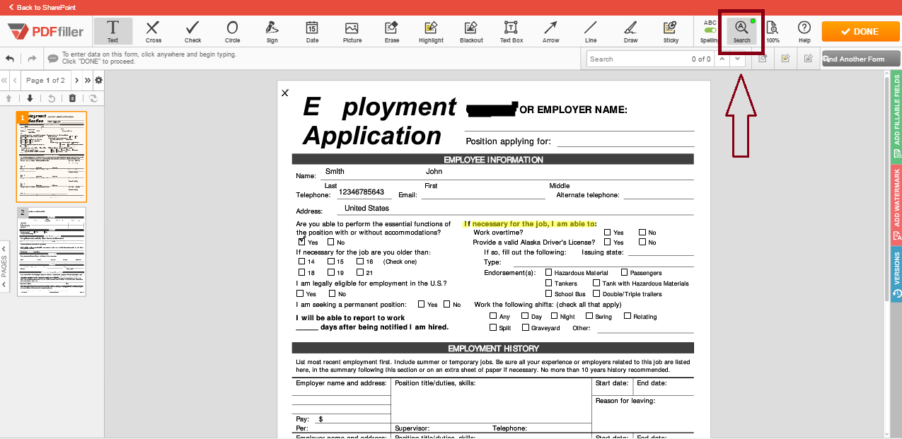The width and height of the screenshot is (902, 439).
Task: Select the Circle tool
Action: click(232, 32)
